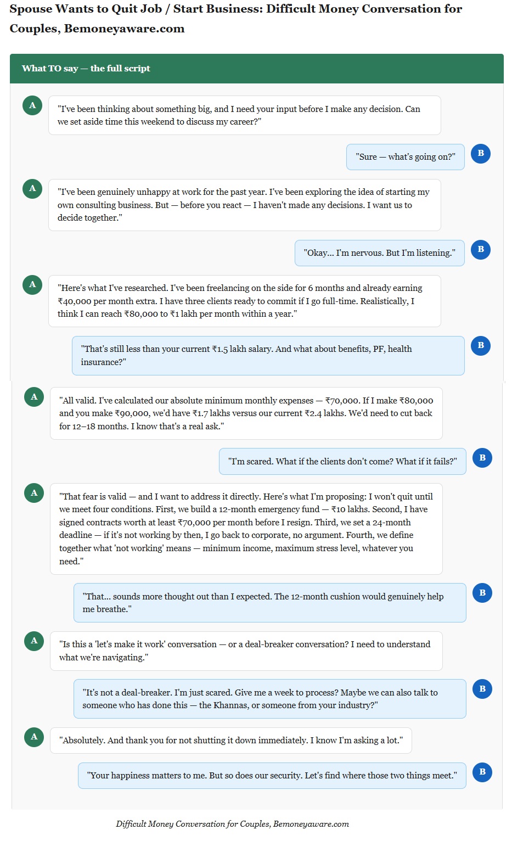512x841 pixels.
Task: Click the reply mentioning the Khannas
Action: point(269,699)
